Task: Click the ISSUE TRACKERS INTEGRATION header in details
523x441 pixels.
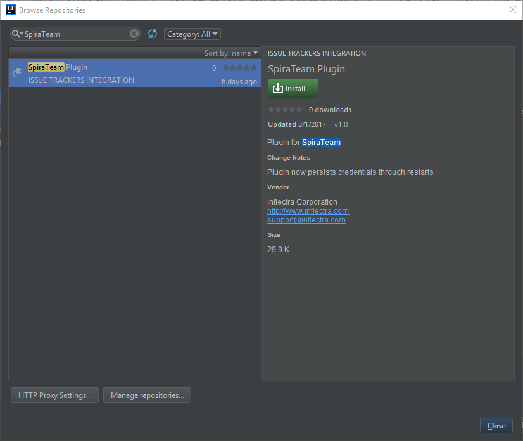Action: coord(317,53)
